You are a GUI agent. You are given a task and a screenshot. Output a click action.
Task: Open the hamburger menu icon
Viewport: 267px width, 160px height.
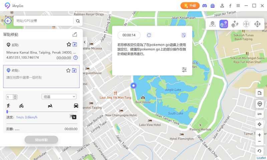pos(238,6)
